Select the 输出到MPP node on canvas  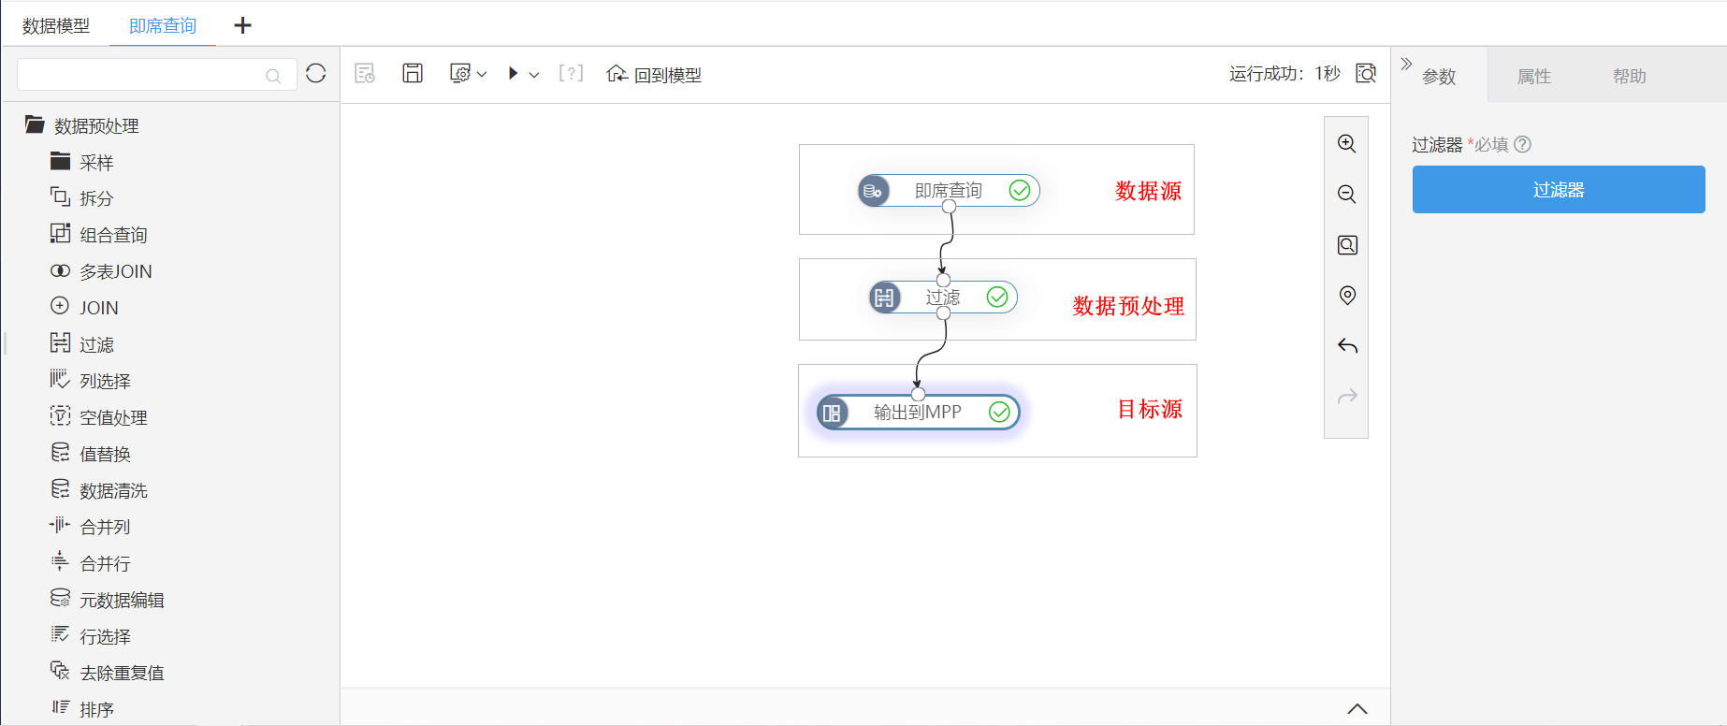918,413
